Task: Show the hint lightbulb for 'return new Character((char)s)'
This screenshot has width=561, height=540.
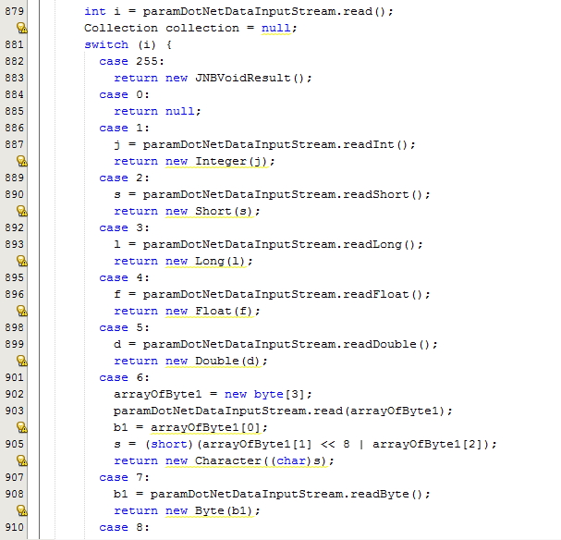Action: tap(22, 460)
